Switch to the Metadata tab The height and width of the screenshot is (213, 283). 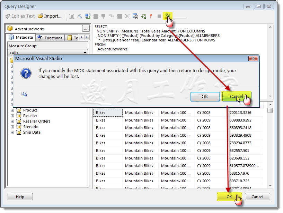click(x=21, y=37)
